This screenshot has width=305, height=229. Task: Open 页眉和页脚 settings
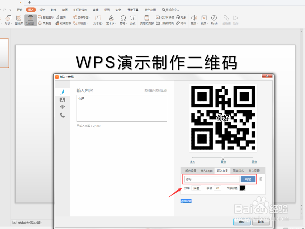(146, 20)
